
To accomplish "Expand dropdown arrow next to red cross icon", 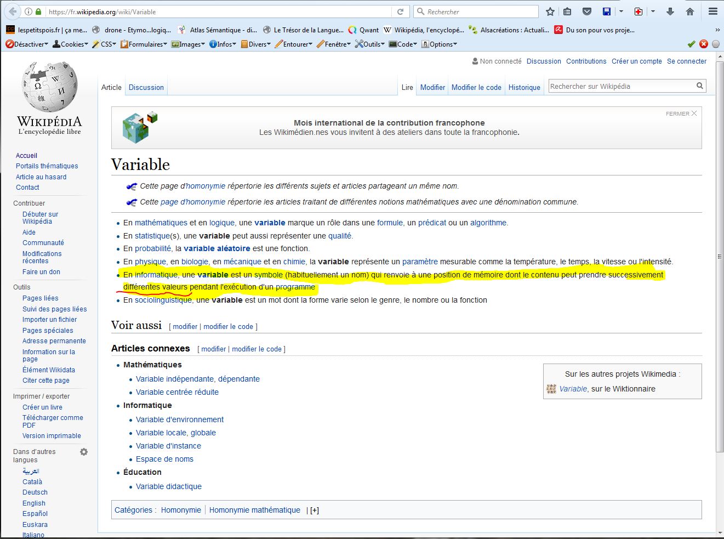I will (653, 12).
